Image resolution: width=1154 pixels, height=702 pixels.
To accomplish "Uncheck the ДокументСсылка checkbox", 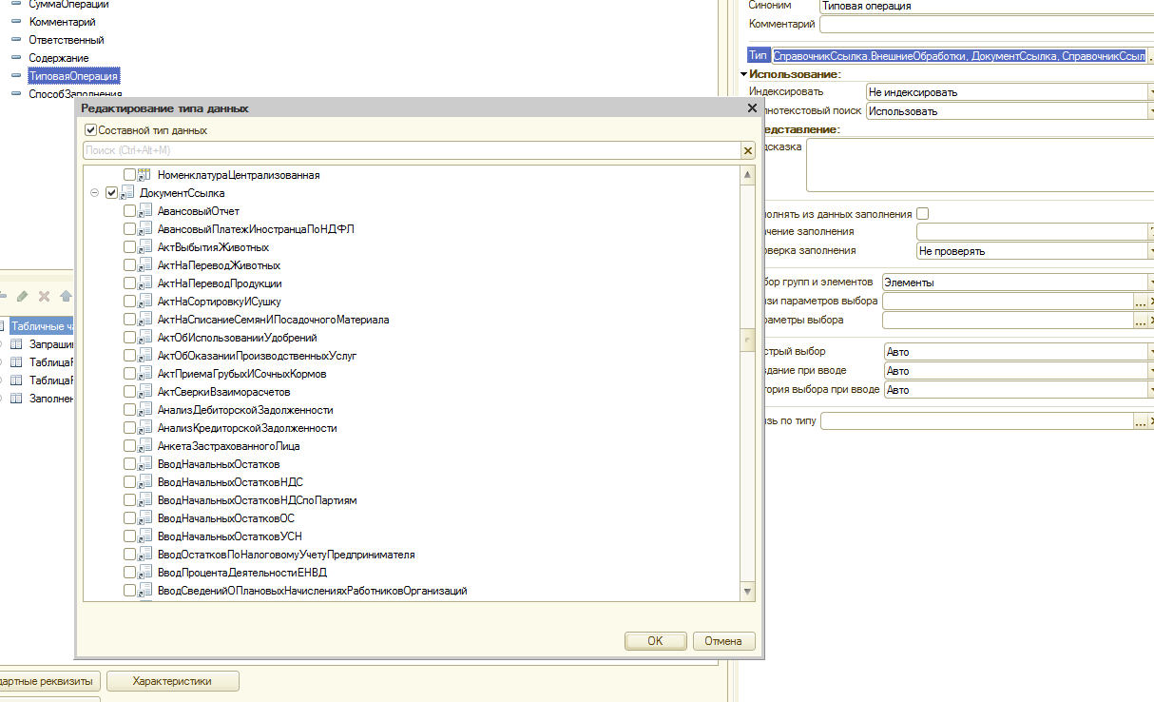I will pos(111,193).
